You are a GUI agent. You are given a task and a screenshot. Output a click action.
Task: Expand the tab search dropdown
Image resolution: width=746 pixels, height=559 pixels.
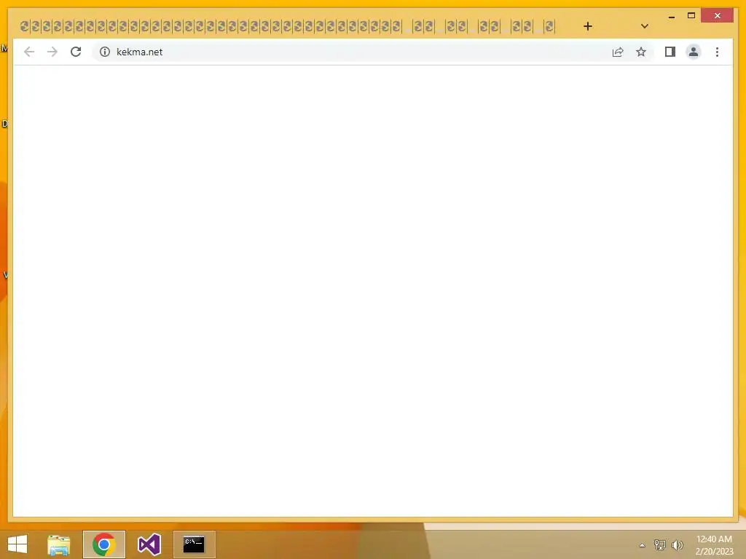pyautogui.click(x=645, y=26)
